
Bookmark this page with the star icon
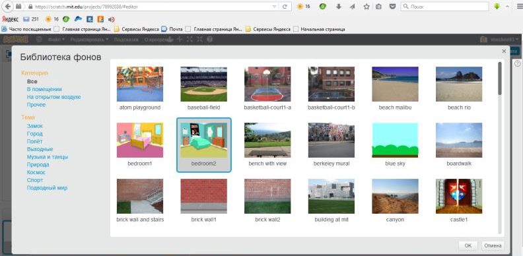click(x=366, y=7)
